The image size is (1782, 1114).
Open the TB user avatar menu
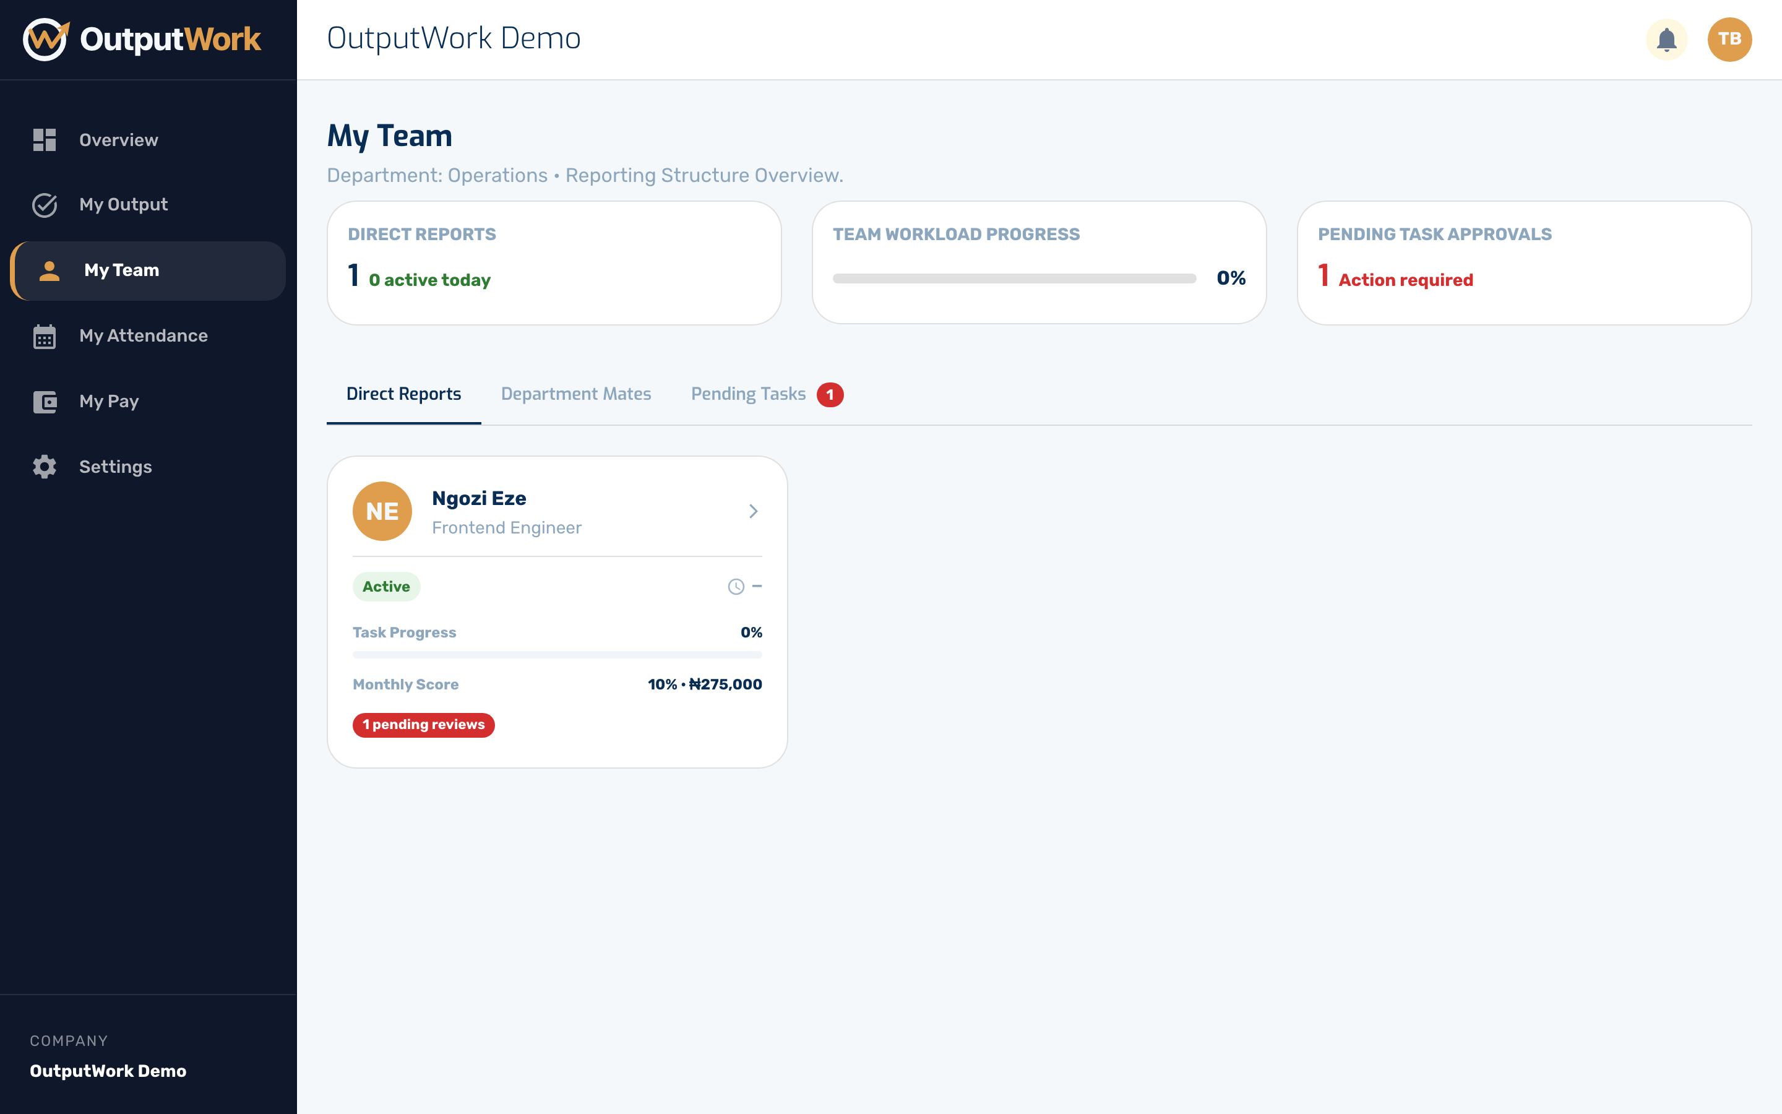click(x=1729, y=39)
